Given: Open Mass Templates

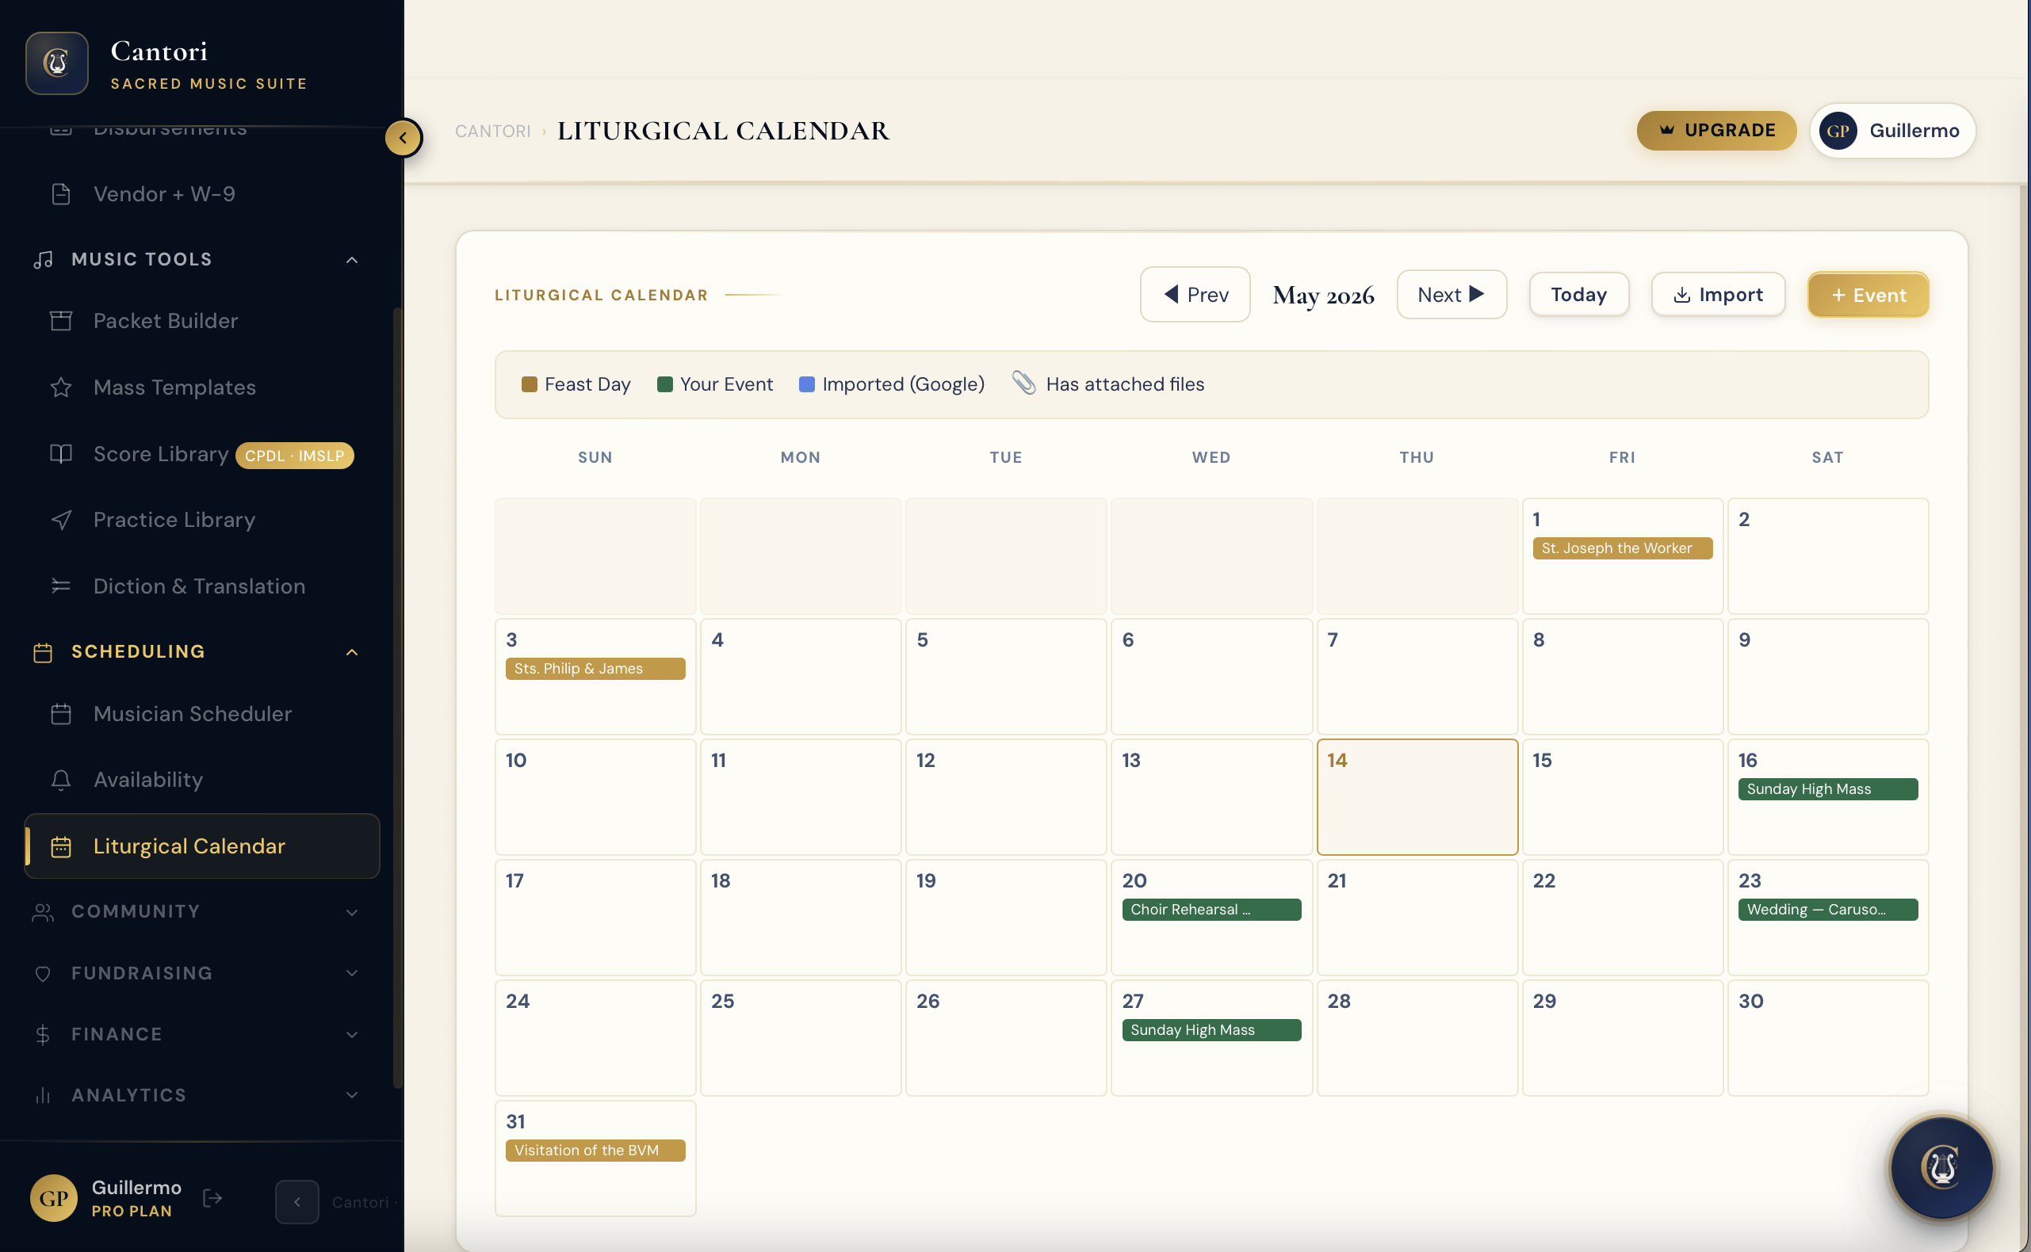Looking at the screenshot, I should click(x=202, y=387).
